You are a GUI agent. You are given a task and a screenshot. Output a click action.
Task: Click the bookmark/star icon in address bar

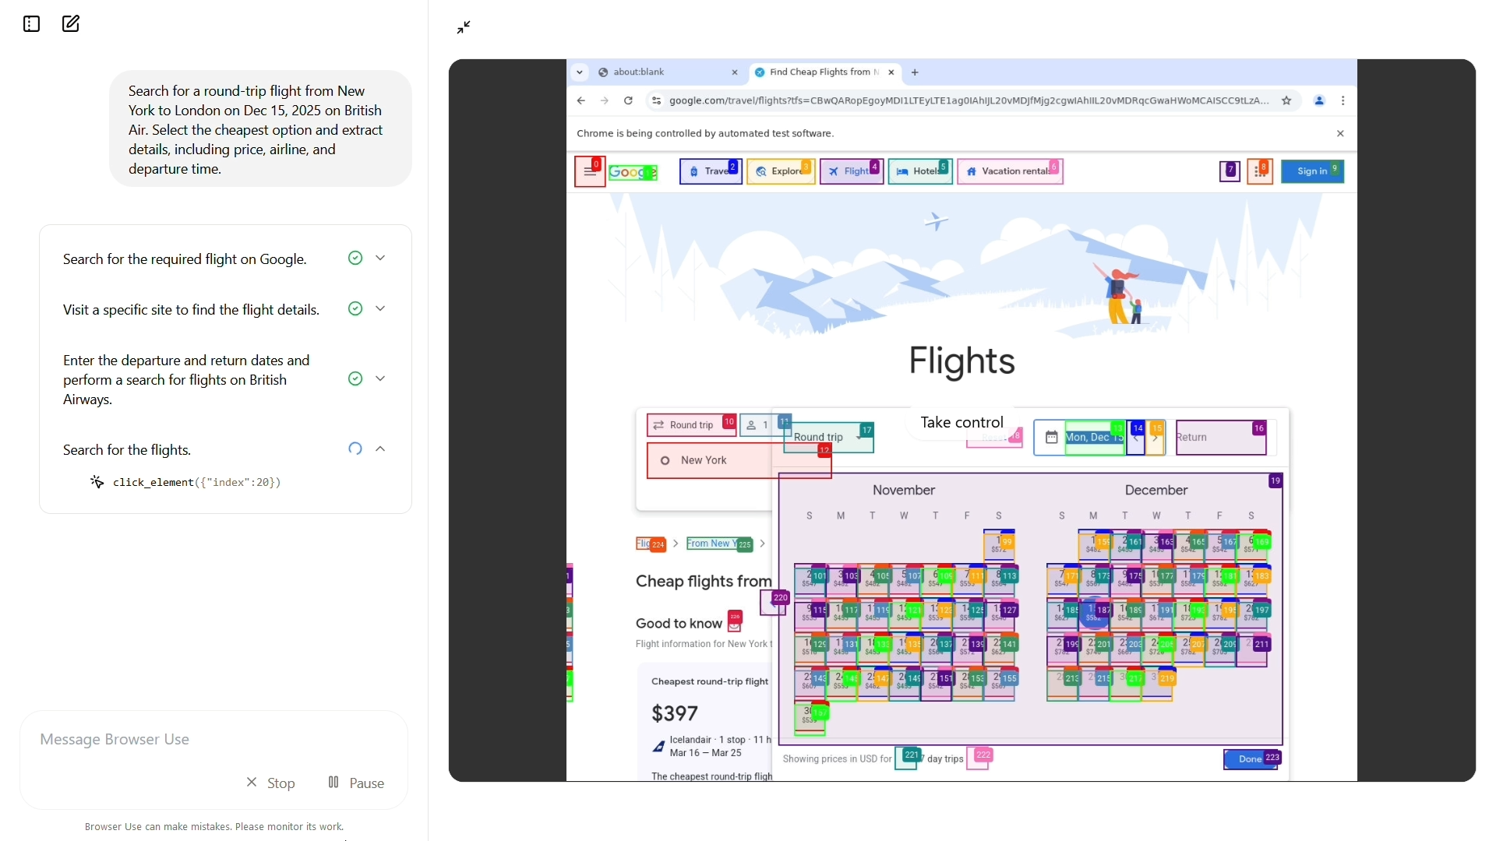click(1286, 100)
